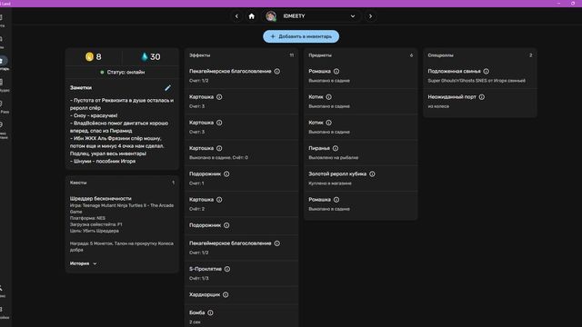Show info for Пиранья item
This screenshot has width=582, height=327.
(336, 148)
